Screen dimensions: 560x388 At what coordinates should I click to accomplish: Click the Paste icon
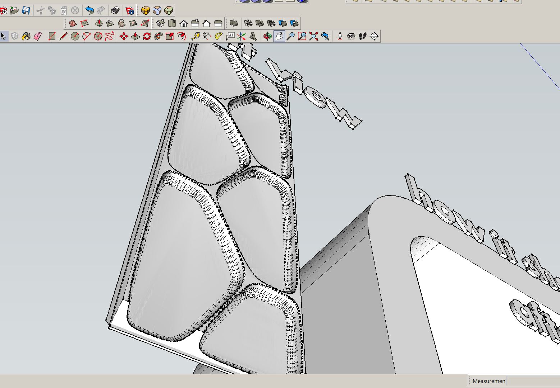click(63, 10)
